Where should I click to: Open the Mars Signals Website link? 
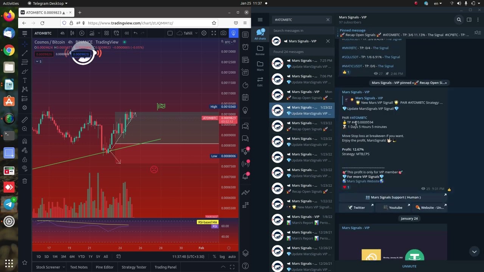coord(363,181)
